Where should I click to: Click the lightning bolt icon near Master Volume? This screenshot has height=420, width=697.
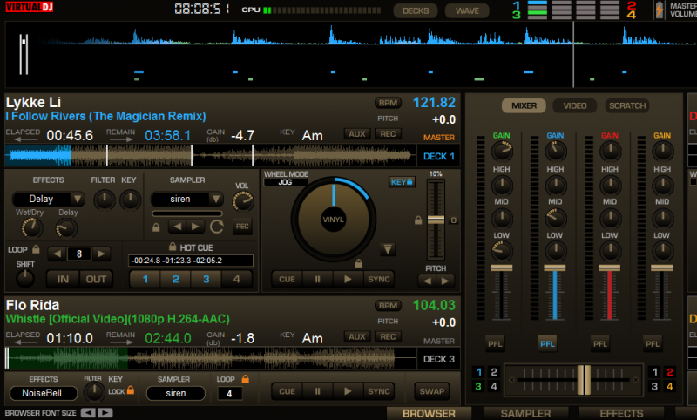tap(660, 10)
